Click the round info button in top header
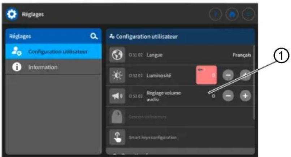 216,14
